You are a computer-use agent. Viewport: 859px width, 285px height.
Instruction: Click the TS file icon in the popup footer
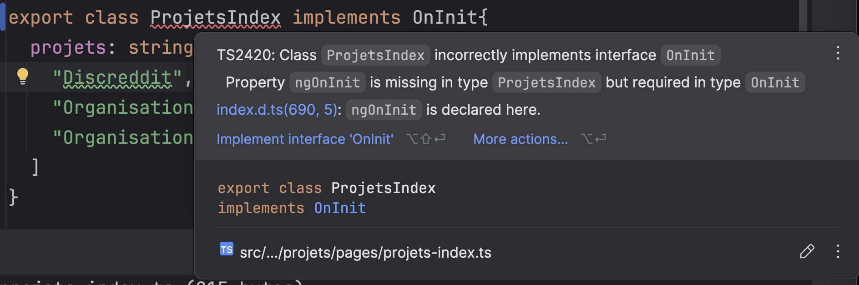point(226,249)
